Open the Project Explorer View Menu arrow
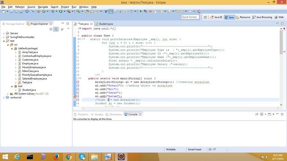 68,29
